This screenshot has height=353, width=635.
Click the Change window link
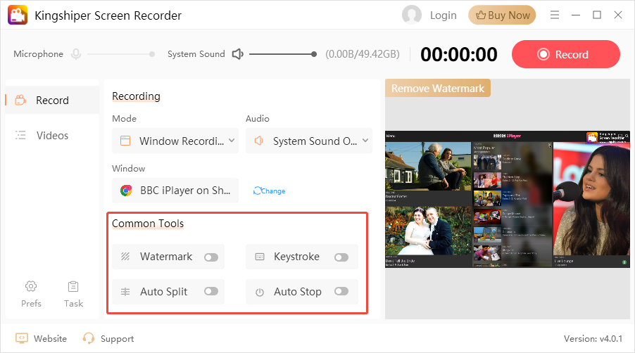click(270, 191)
